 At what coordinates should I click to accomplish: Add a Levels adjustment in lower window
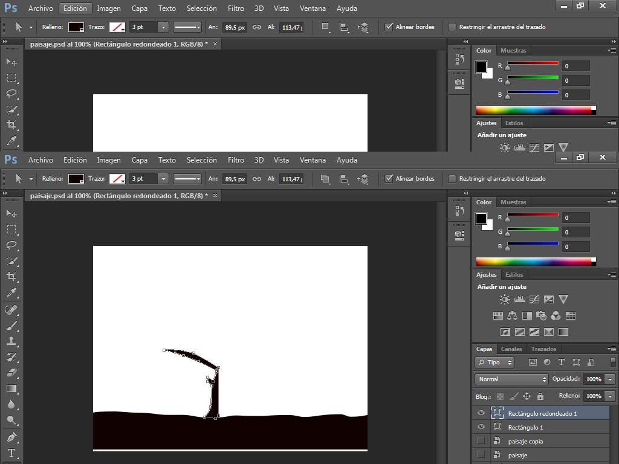tap(519, 300)
